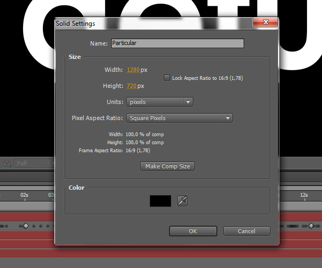Select the diamond keyframe near 12s
The image size is (322, 268).
click(x=311, y=226)
